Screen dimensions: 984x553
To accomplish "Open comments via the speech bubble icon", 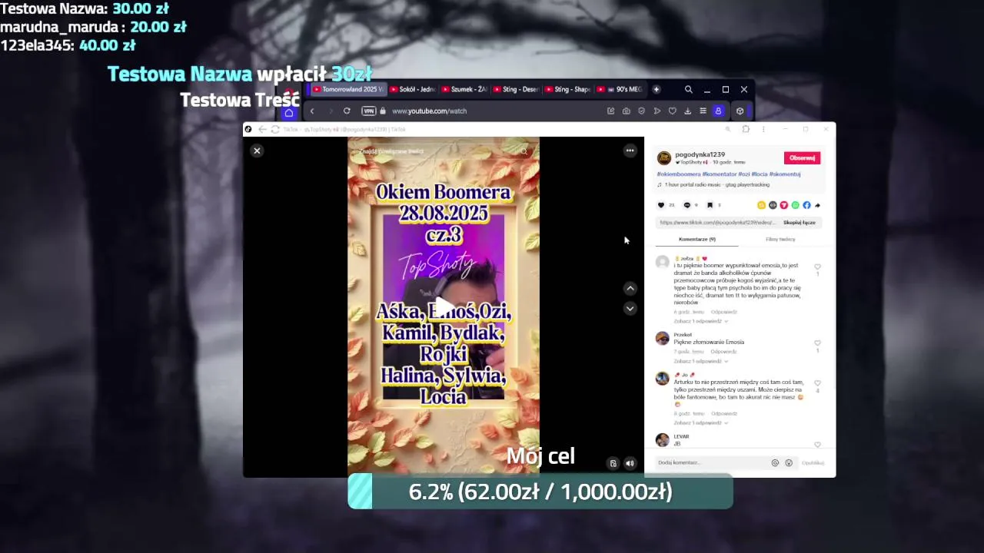I will tap(686, 205).
